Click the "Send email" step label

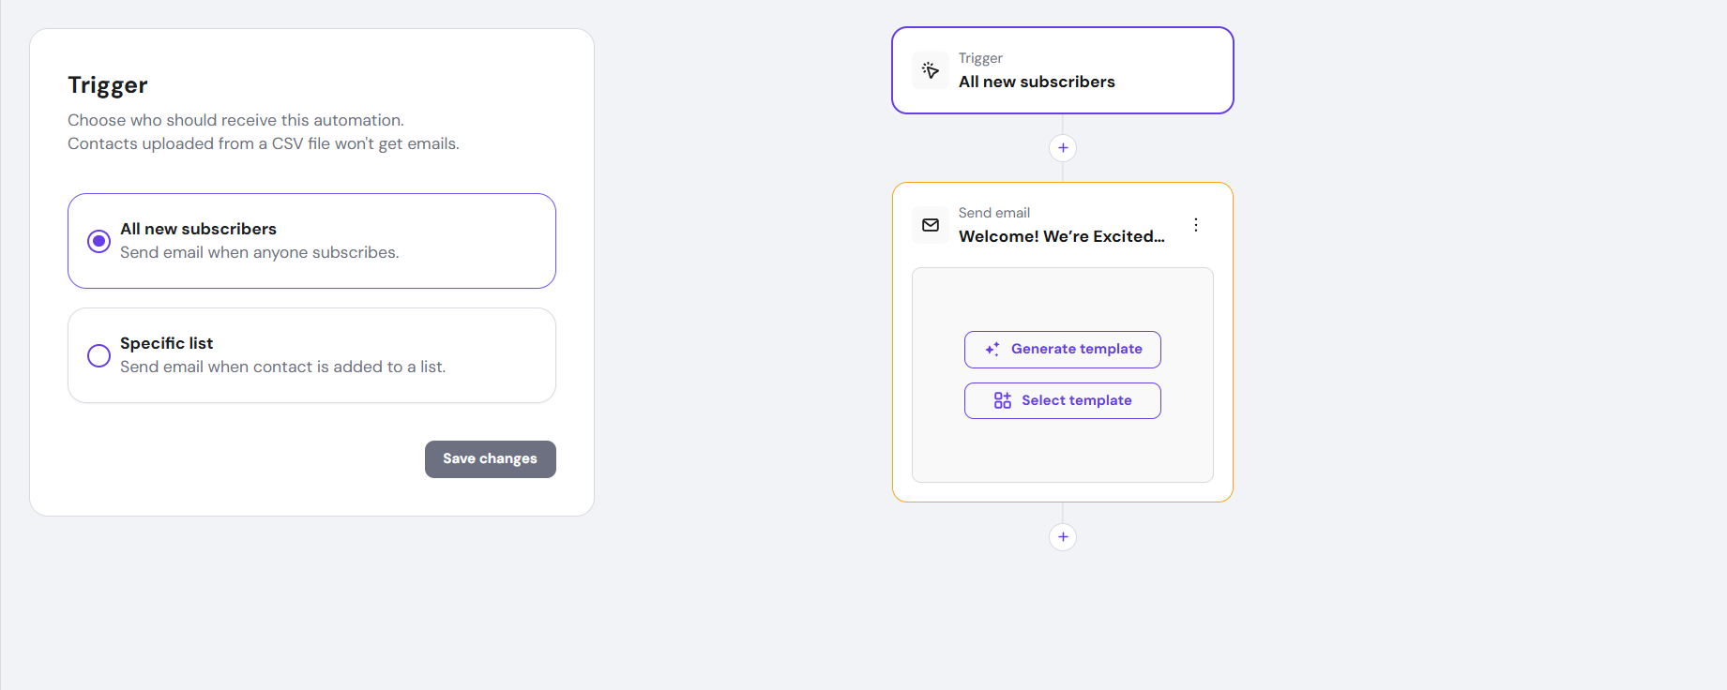993,213
